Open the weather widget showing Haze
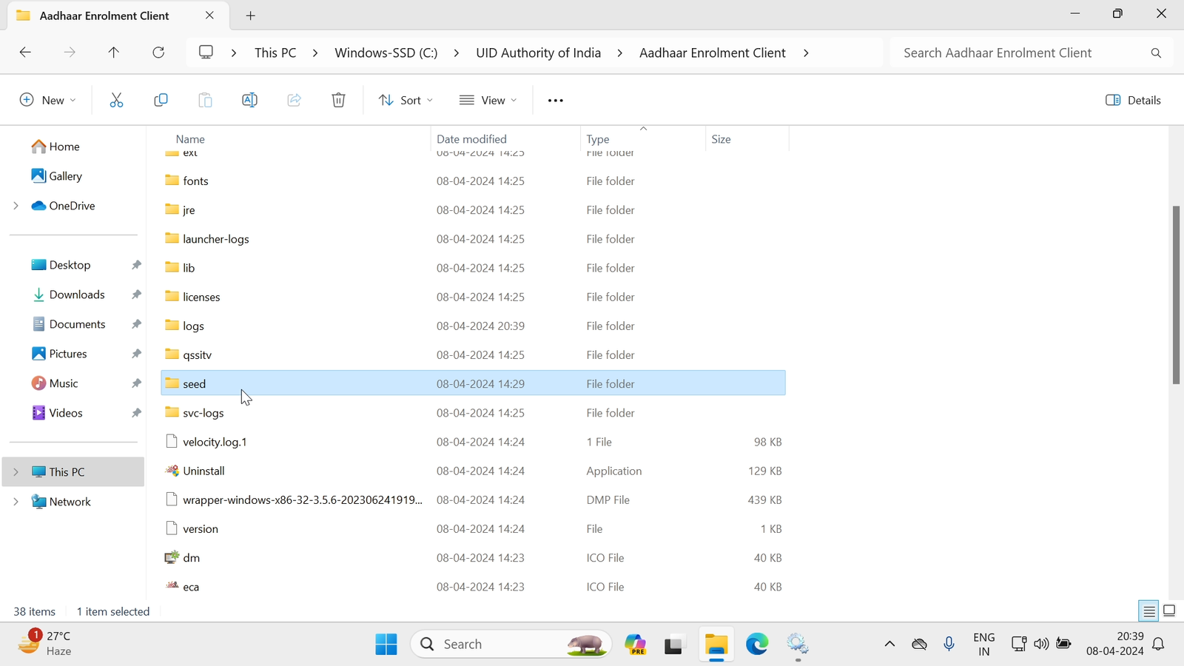1184x666 pixels. pyautogui.click(x=46, y=643)
